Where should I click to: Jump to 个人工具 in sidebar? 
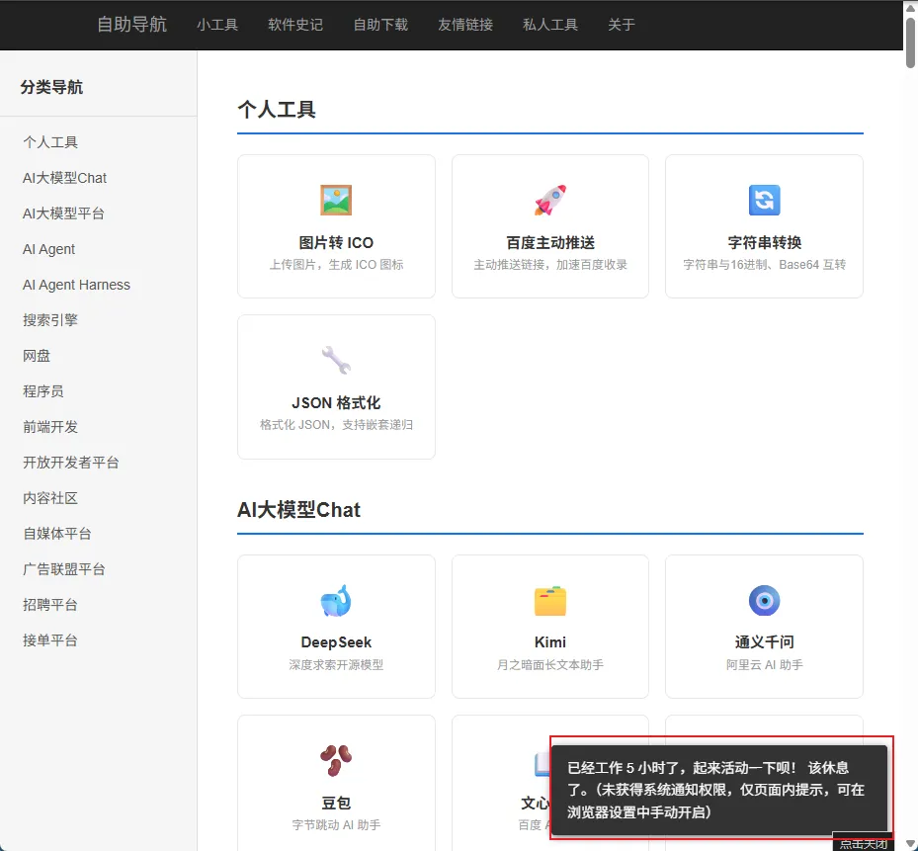(50, 142)
